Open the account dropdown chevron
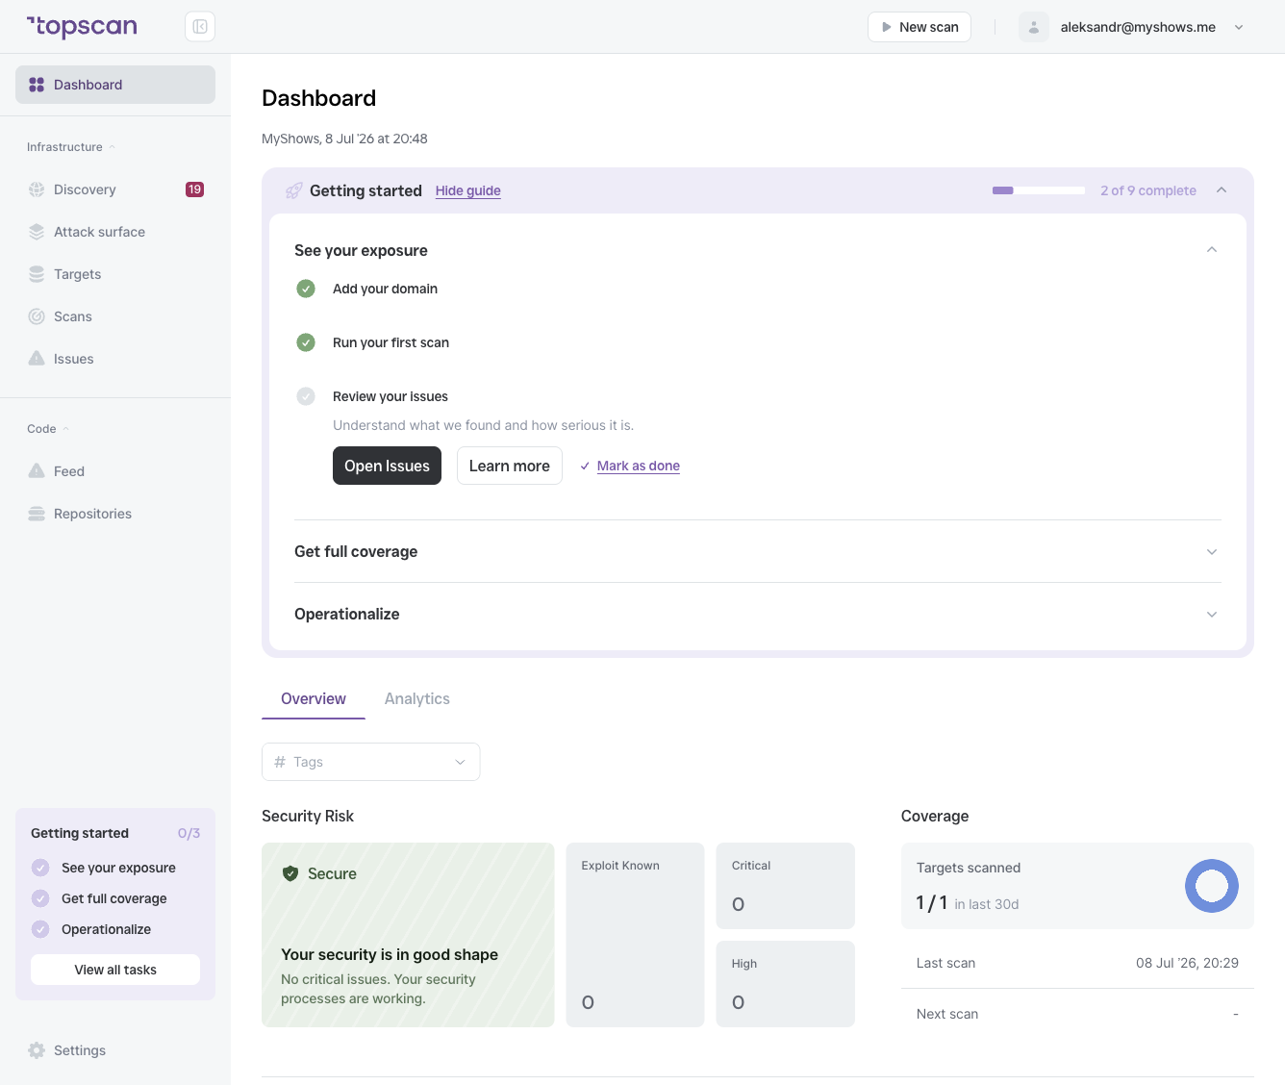This screenshot has height=1085, width=1285. 1239,27
